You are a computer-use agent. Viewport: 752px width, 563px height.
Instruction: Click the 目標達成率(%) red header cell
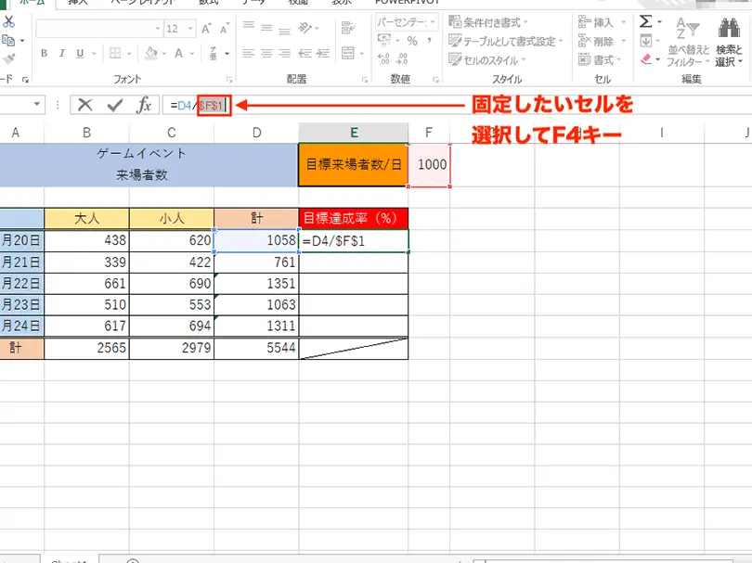tap(354, 219)
